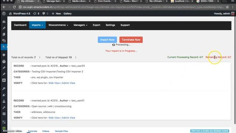Close the Cron Events browser tab

tap(115, 1)
